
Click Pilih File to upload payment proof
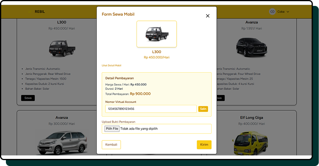click(112, 129)
